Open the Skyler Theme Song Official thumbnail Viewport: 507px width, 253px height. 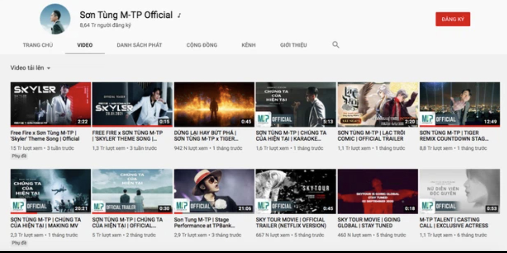(x=51, y=105)
